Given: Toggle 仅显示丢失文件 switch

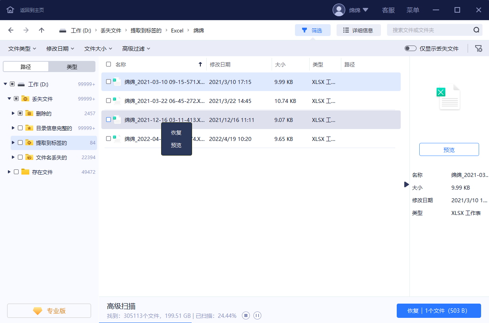Looking at the screenshot, I should point(410,49).
